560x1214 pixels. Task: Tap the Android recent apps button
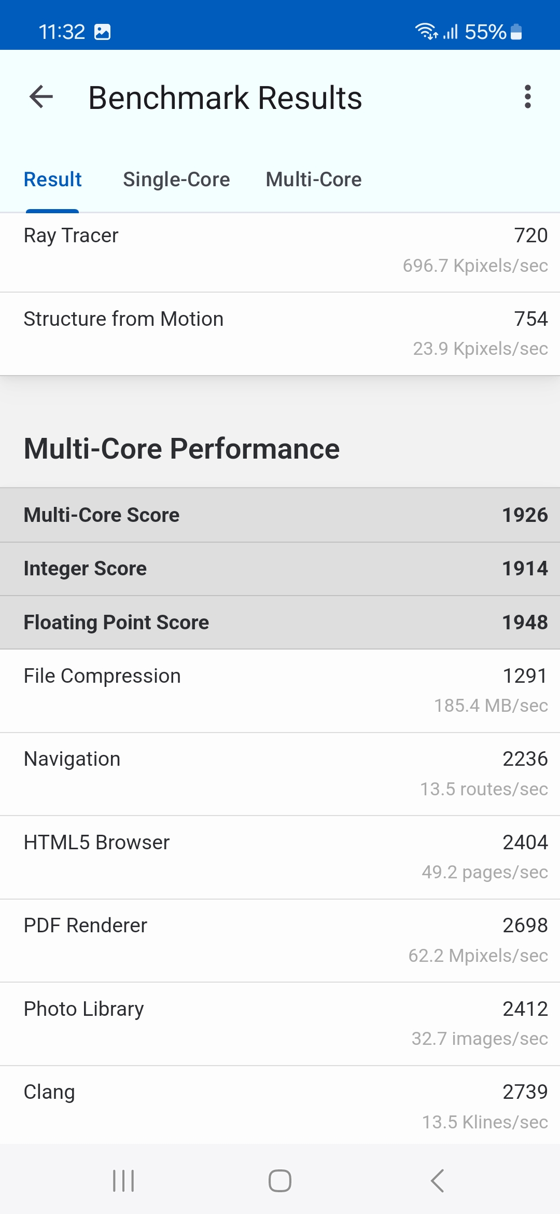(x=123, y=1181)
